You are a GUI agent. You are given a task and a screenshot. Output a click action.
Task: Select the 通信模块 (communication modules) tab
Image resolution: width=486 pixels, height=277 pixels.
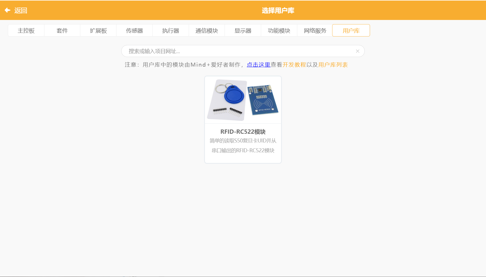pyautogui.click(x=207, y=30)
